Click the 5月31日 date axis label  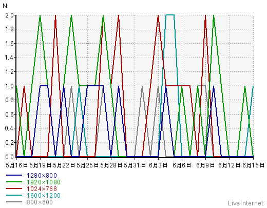(135, 165)
